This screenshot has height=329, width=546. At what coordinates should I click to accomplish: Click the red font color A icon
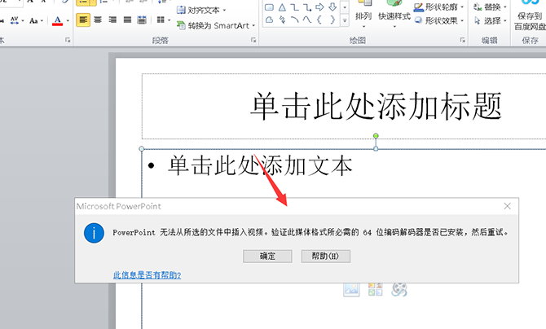[58, 20]
